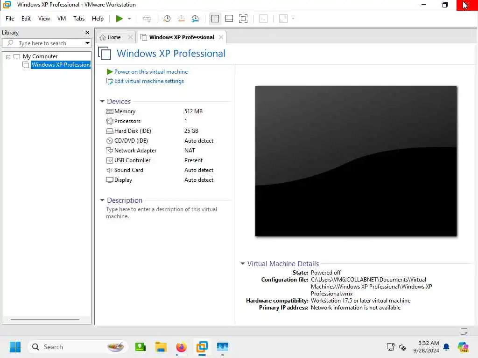Click the Send Ctrl+Alt+Del toolbar icon
Screen dimensions: 478x358
pos(147,19)
